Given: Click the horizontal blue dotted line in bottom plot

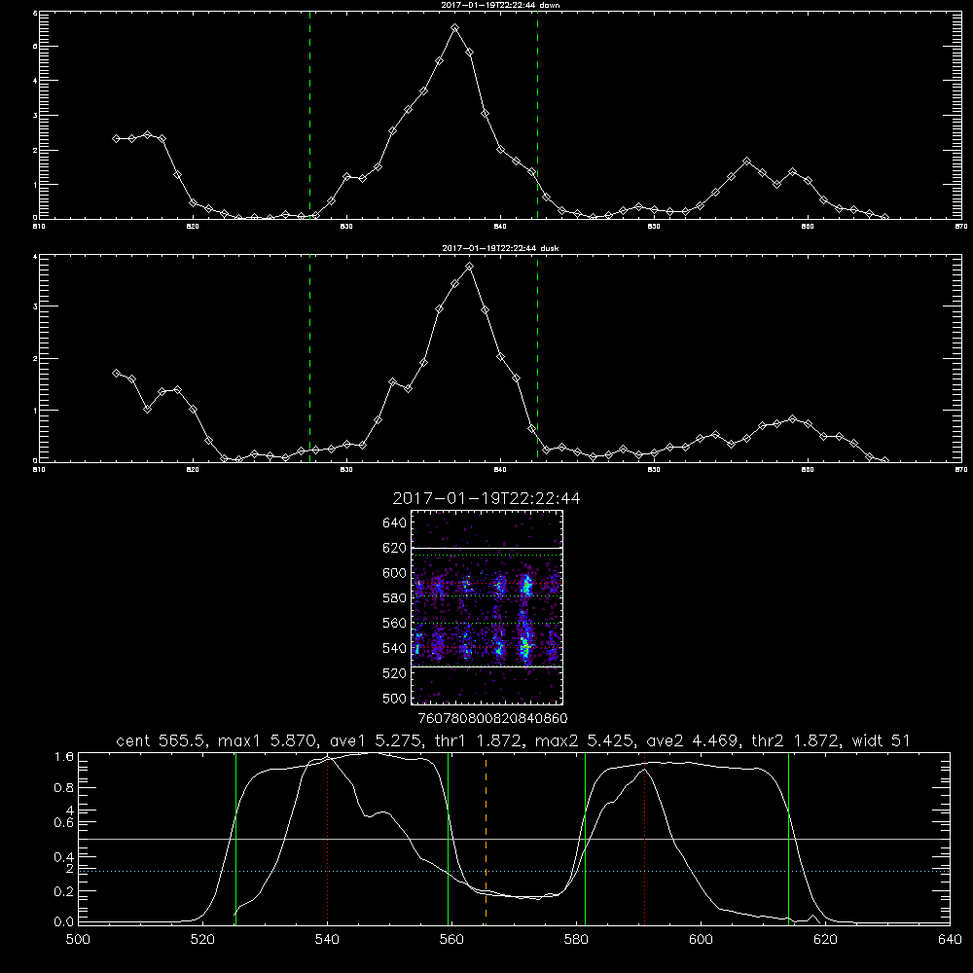Looking at the screenshot, I should 515,871.
